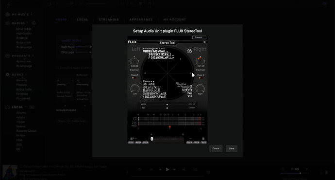335x180 pixels.
Task: Adjust the right Input Gain knob
Action: tap(201, 61)
